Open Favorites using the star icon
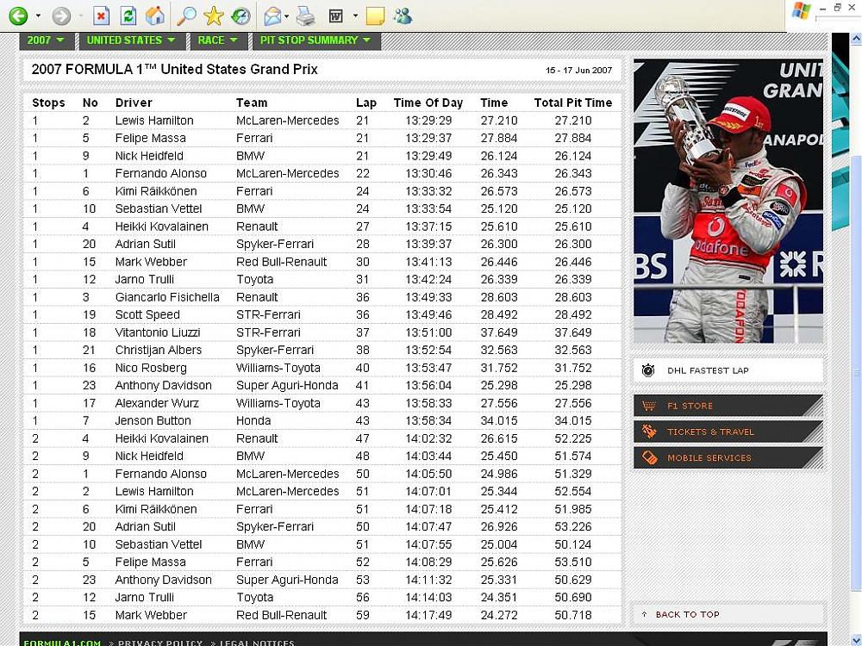Screen dimensions: 862x646 tap(214, 16)
